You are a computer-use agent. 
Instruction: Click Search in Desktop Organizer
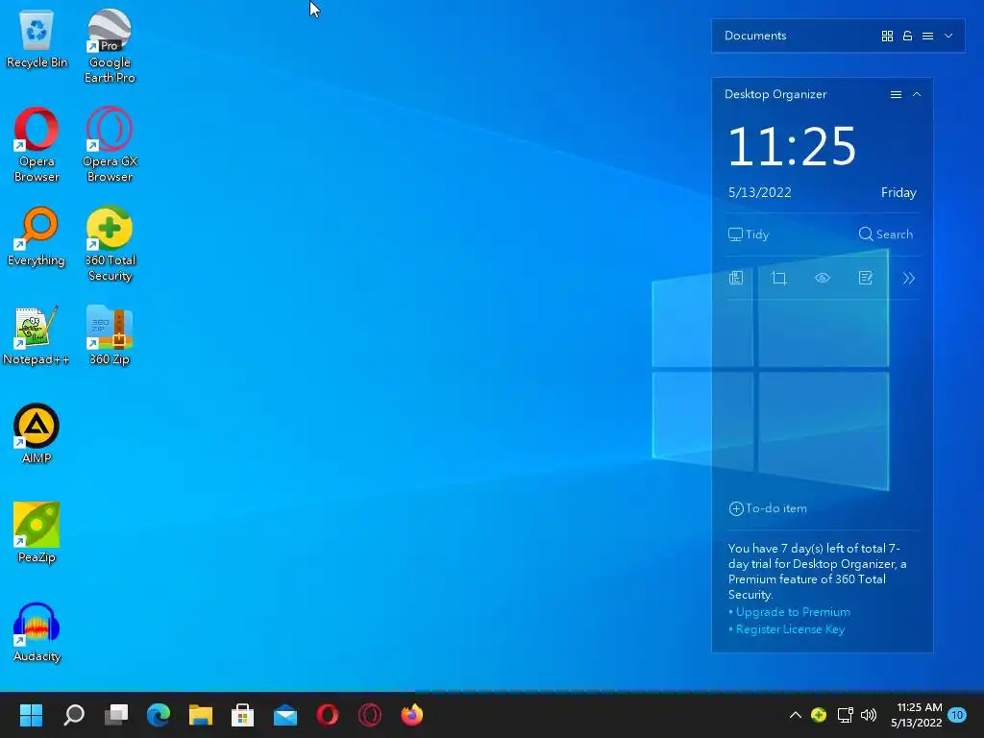tap(885, 234)
